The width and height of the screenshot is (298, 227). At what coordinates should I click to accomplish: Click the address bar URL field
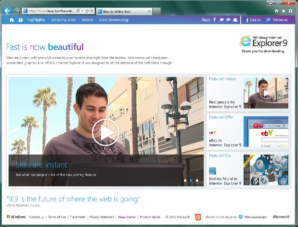point(51,11)
